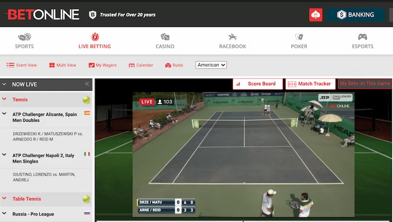
Task: Click the live tennis video stream
Action: pyautogui.click(x=243, y=154)
